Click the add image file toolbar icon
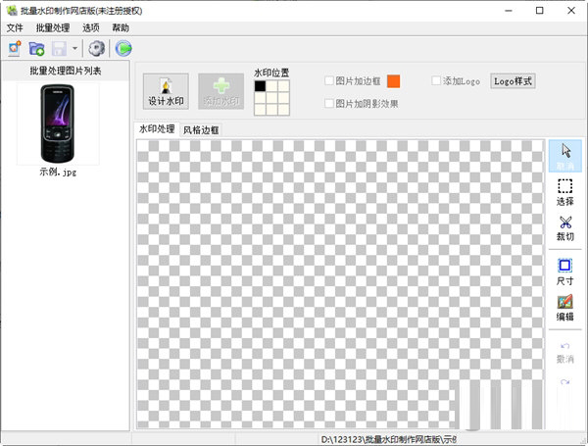 click(x=14, y=48)
